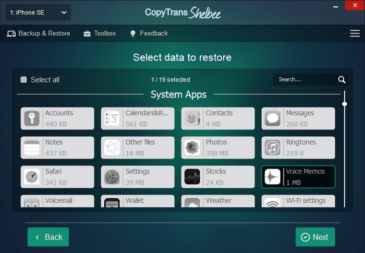Open the Feedback menu

[x=149, y=33]
